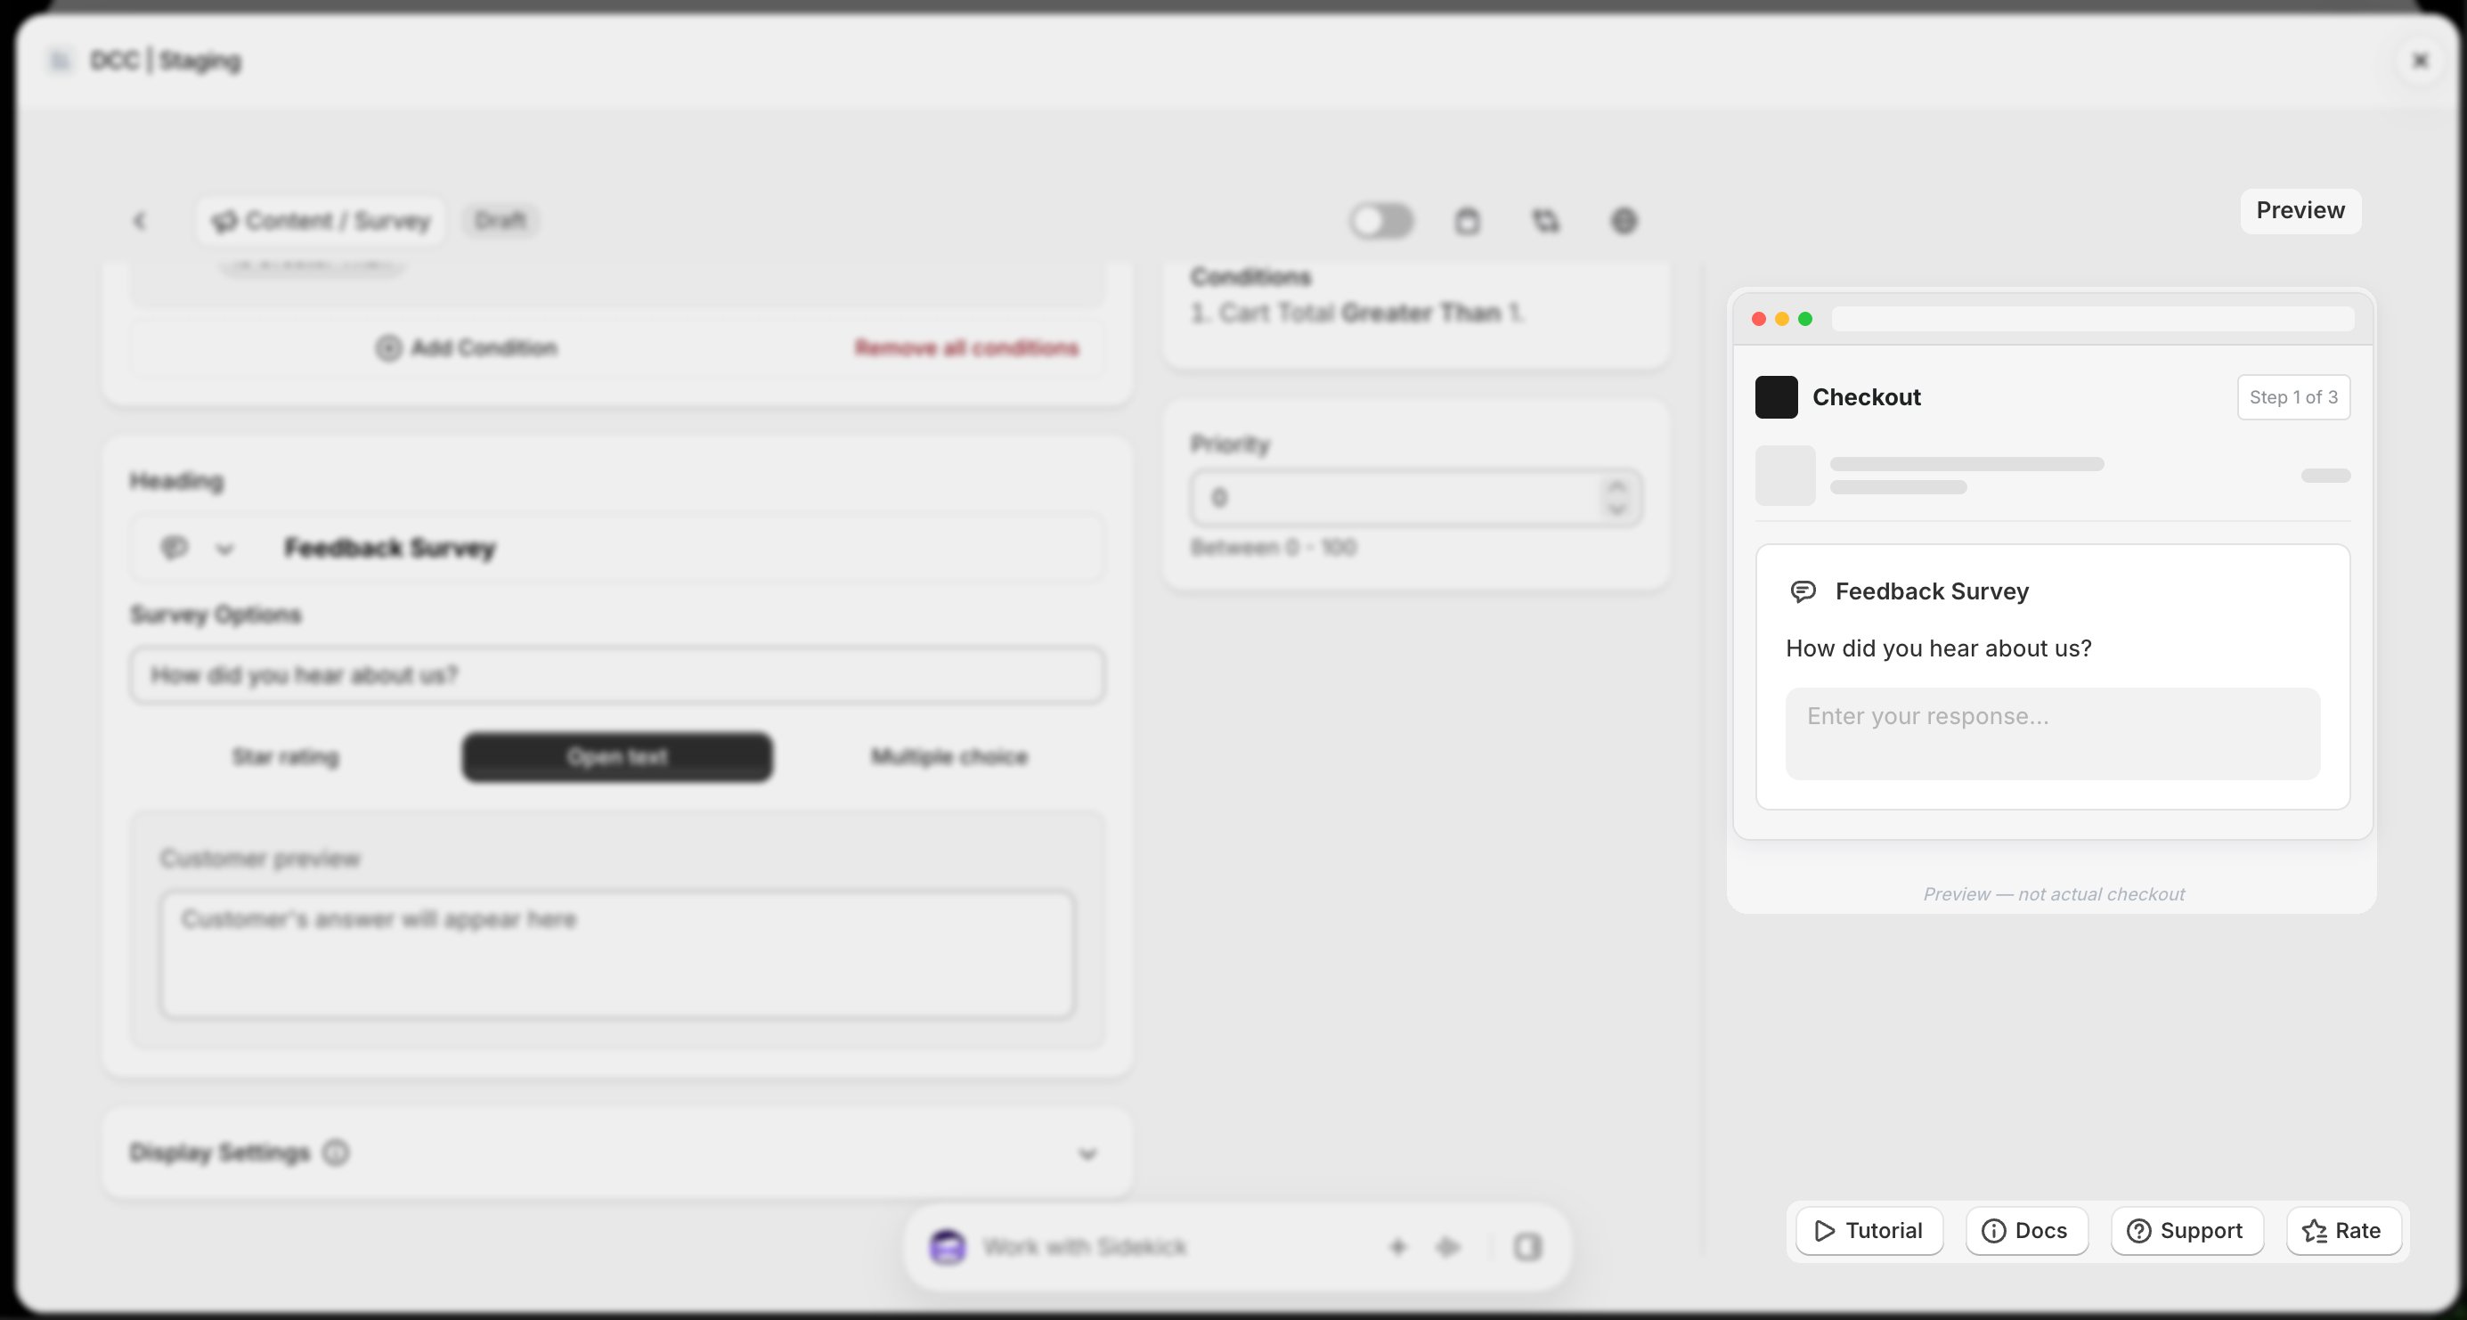Decrease the Priority stepper value
This screenshot has height=1320, width=2467.
point(1617,509)
